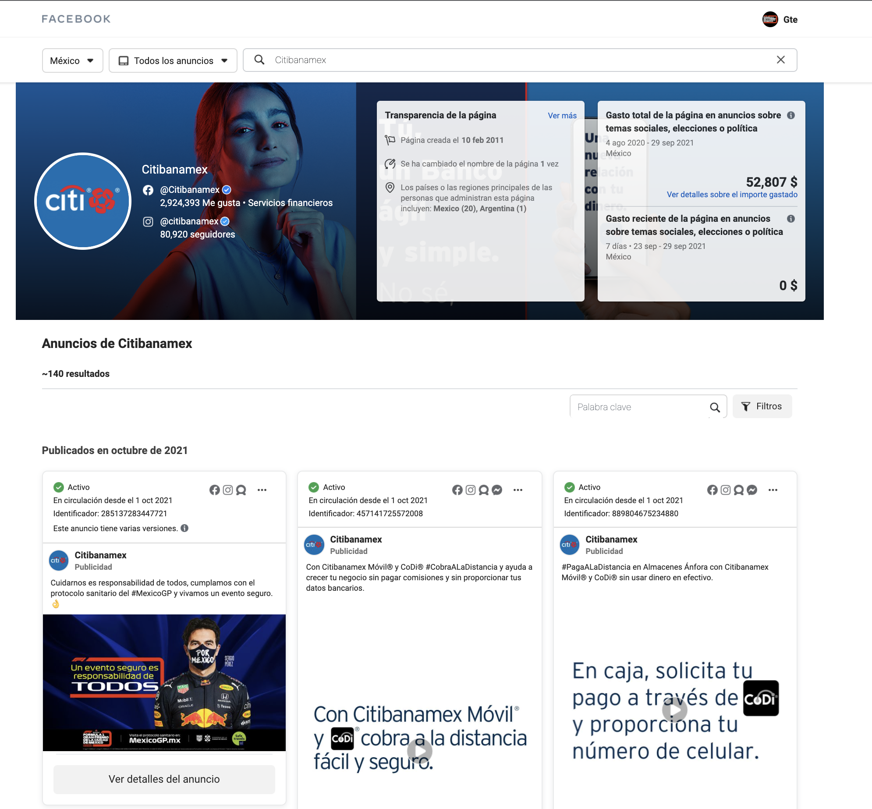This screenshot has width=872, height=809.
Task: Click the #MexicoGP hashtag in ad text
Action: pyautogui.click(x=151, y=593)
